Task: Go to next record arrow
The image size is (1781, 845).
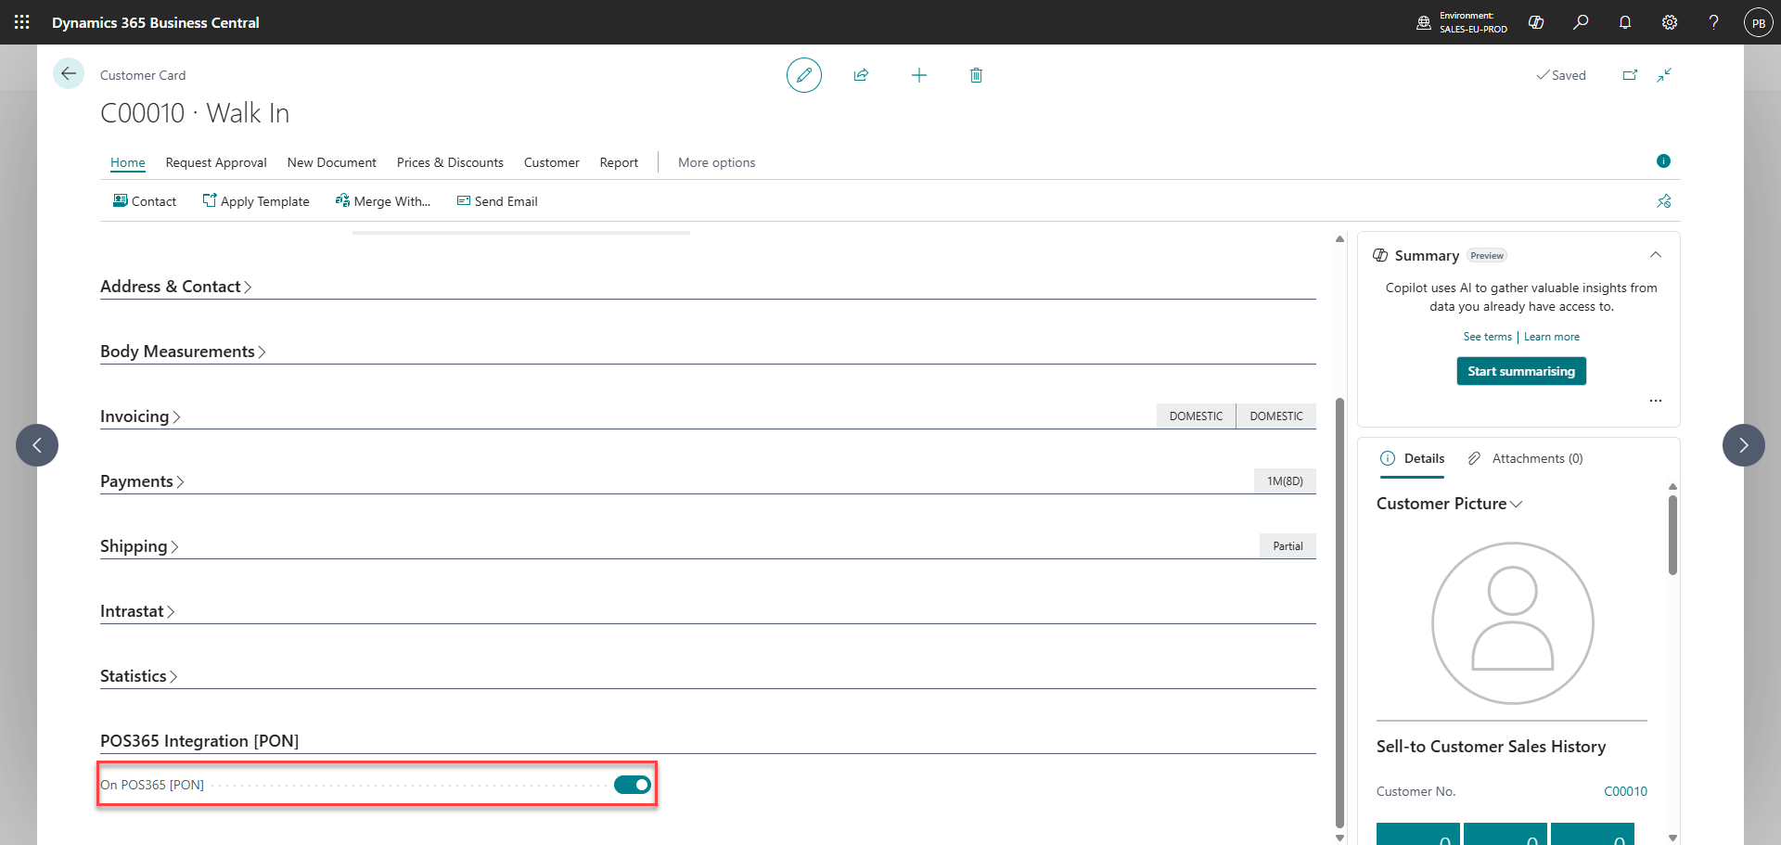Action: [x=1744, y=445]
